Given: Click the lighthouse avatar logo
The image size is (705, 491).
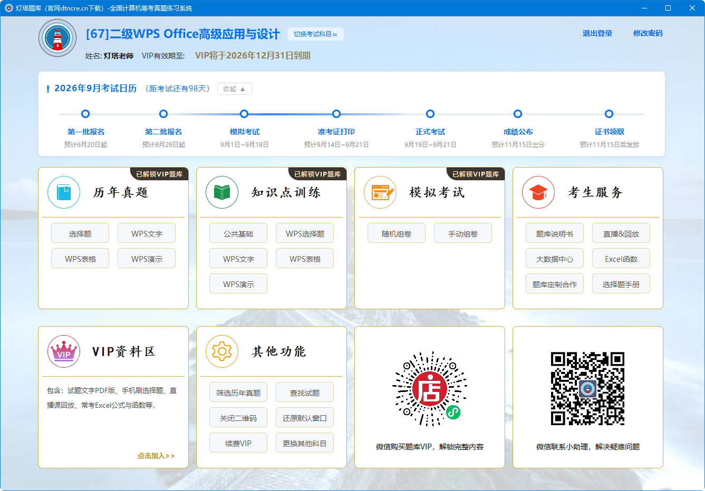Looking at the screenshot, I should (x=57, y=38).
